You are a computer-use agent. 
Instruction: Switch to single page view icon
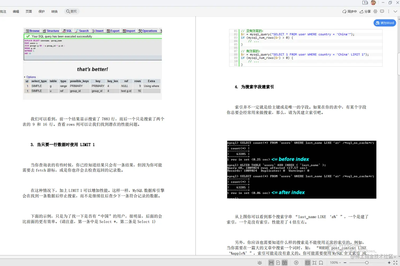click(x=278, y=263)
